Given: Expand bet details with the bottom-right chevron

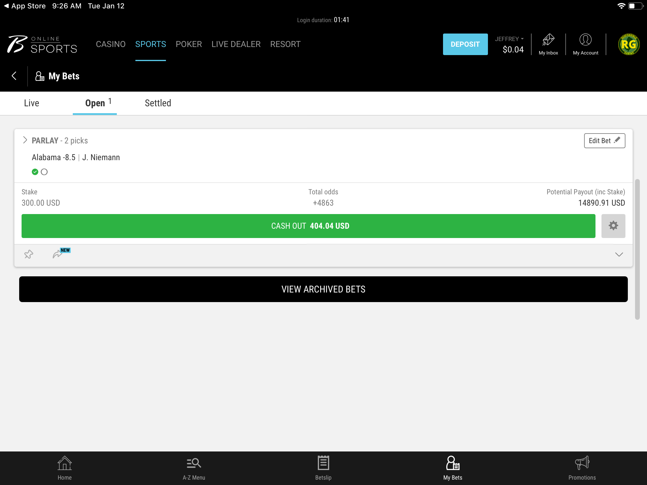Looking at the screenshot, I should tap(619, 254).
